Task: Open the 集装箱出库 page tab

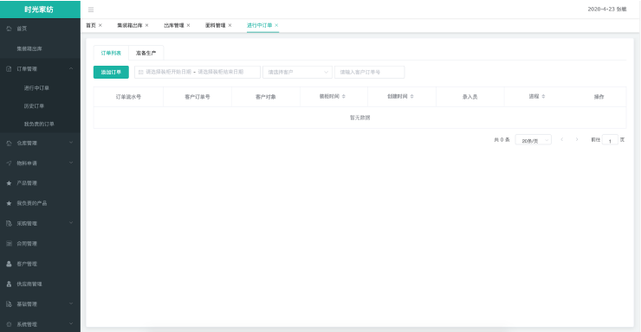Action: 130,25
